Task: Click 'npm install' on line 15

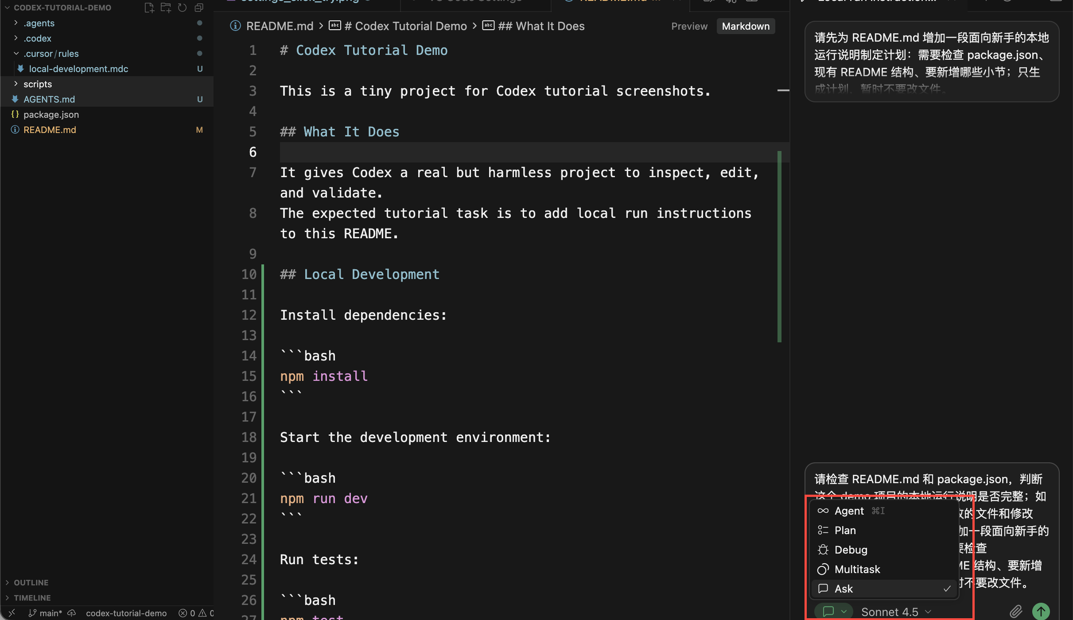Action: click(324, 376)
